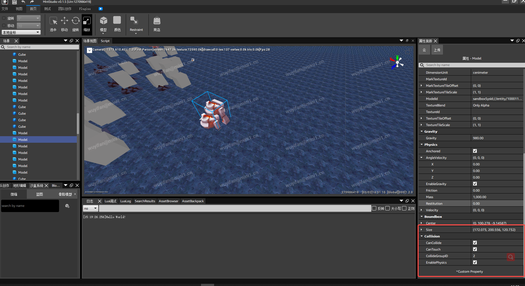525x286 pixels.
Task: Collapse the Gravity section
Action: tap(422, 131)
